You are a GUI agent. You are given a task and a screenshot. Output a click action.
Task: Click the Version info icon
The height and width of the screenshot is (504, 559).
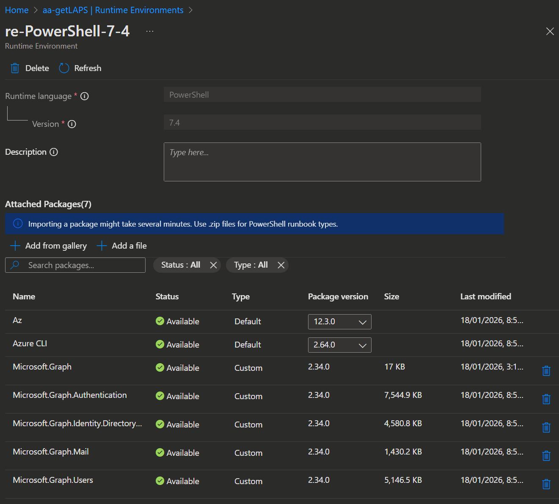[x=72, y=124]
